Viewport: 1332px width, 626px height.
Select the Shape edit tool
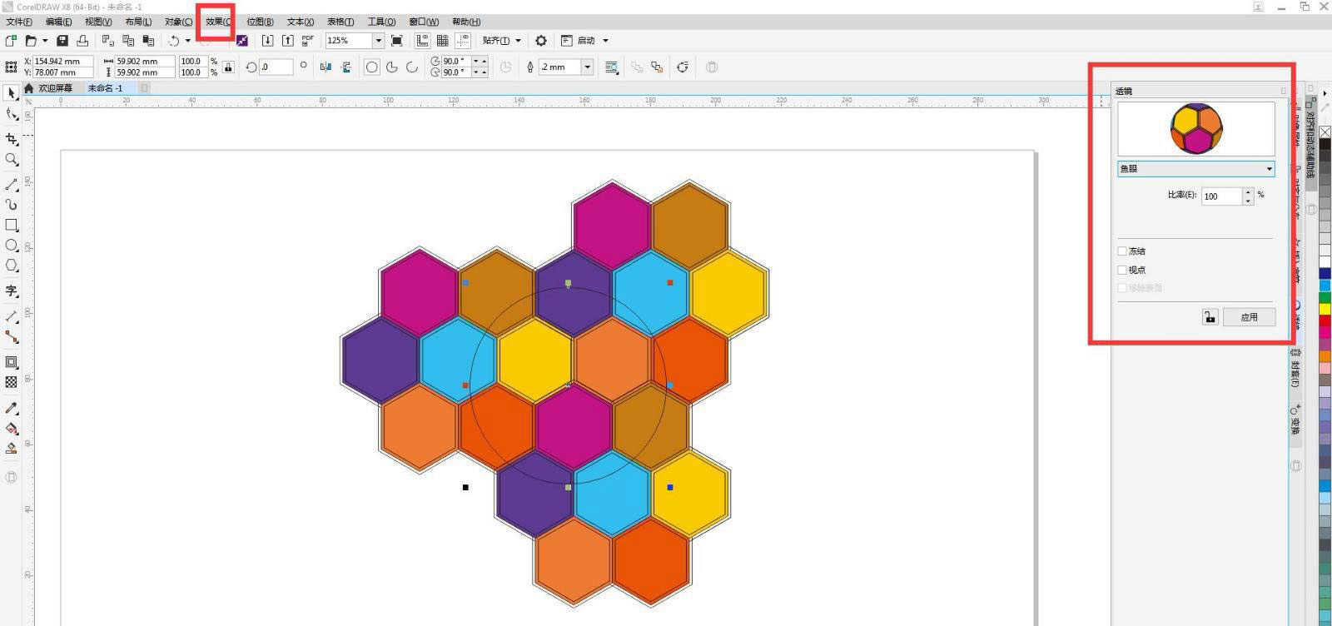pyautogui.click(x=12, y=114)
